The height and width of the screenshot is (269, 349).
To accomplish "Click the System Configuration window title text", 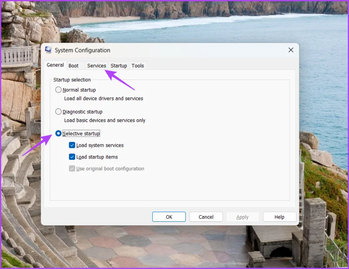I will [x=82, y=50].
